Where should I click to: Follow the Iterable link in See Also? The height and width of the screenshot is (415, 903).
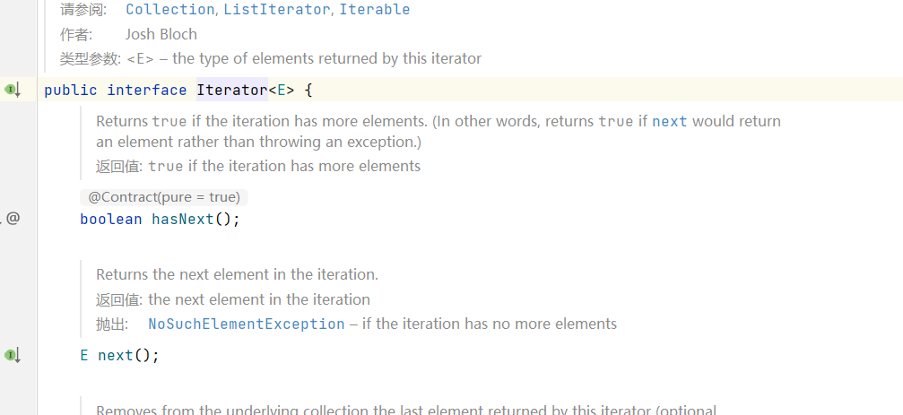coord(374,9)
